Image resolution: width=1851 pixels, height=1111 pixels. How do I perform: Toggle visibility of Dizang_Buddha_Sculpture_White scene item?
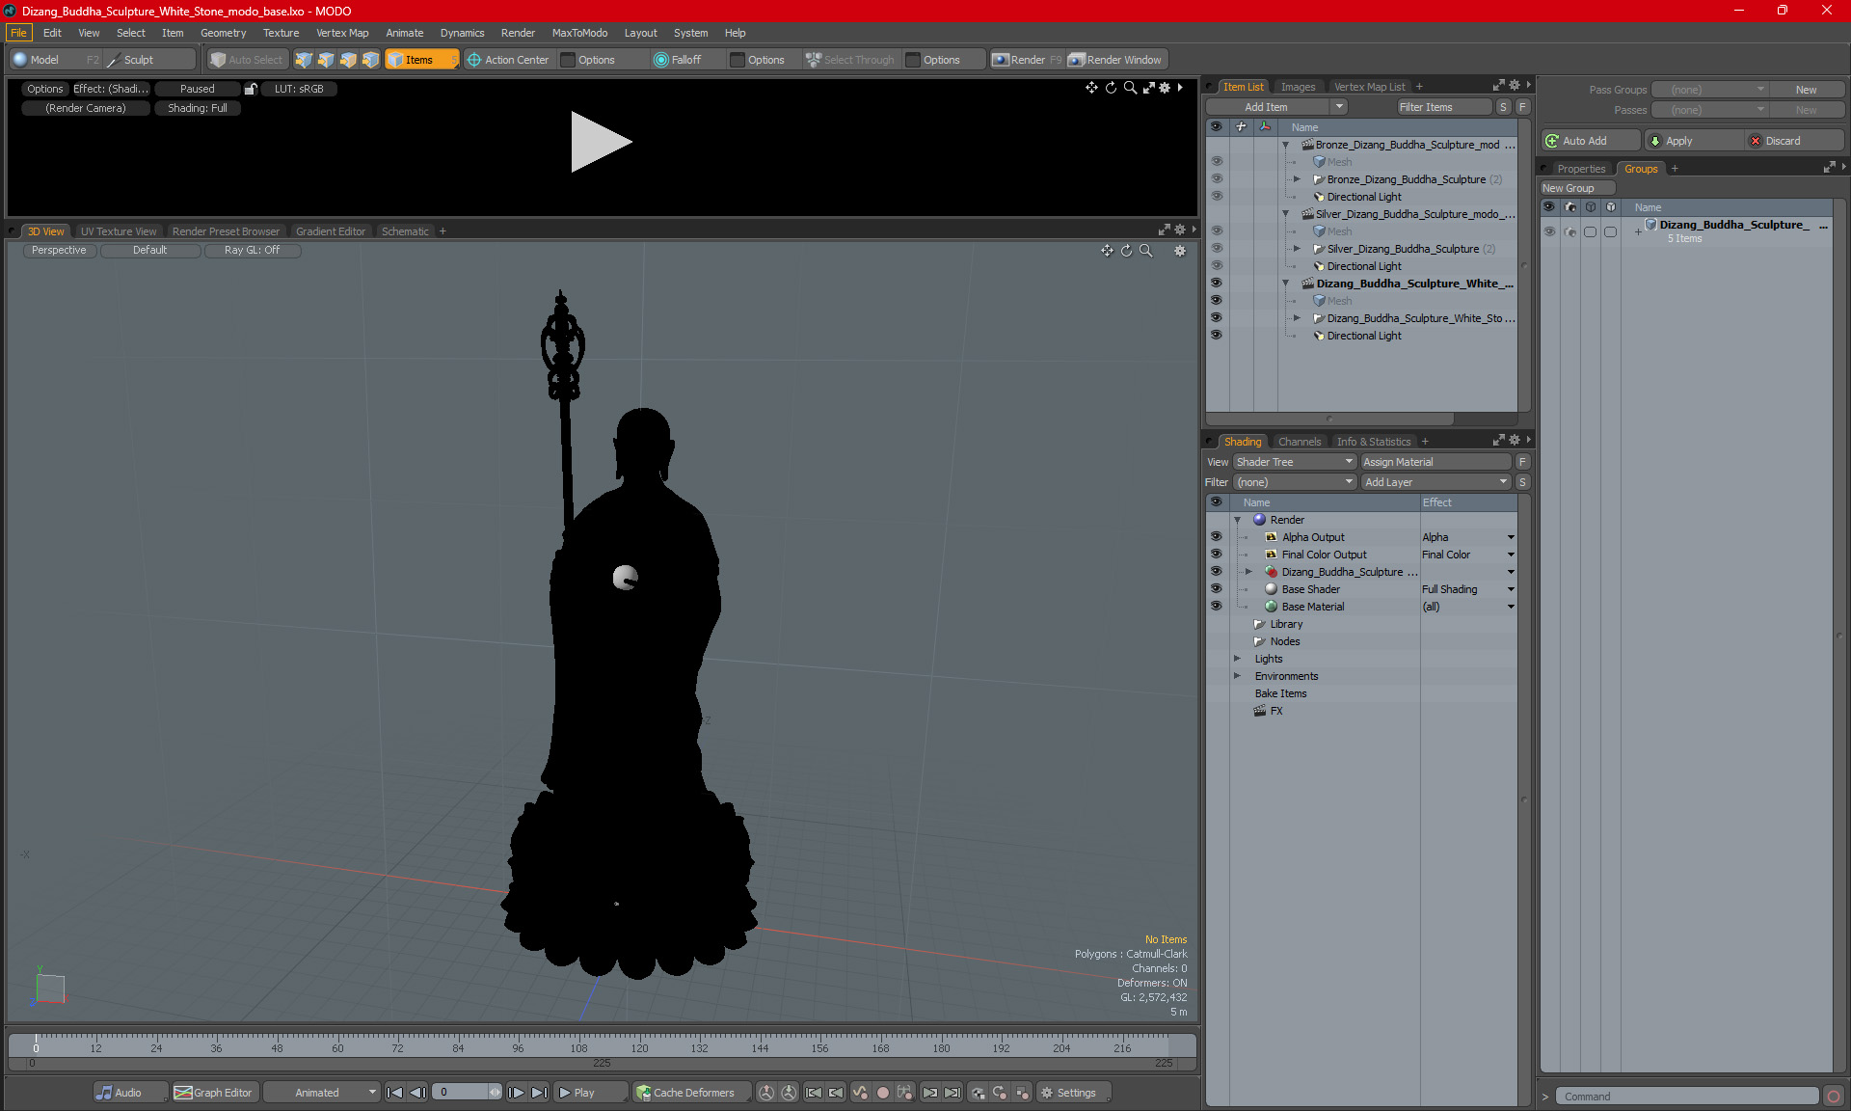[1216, 284]
